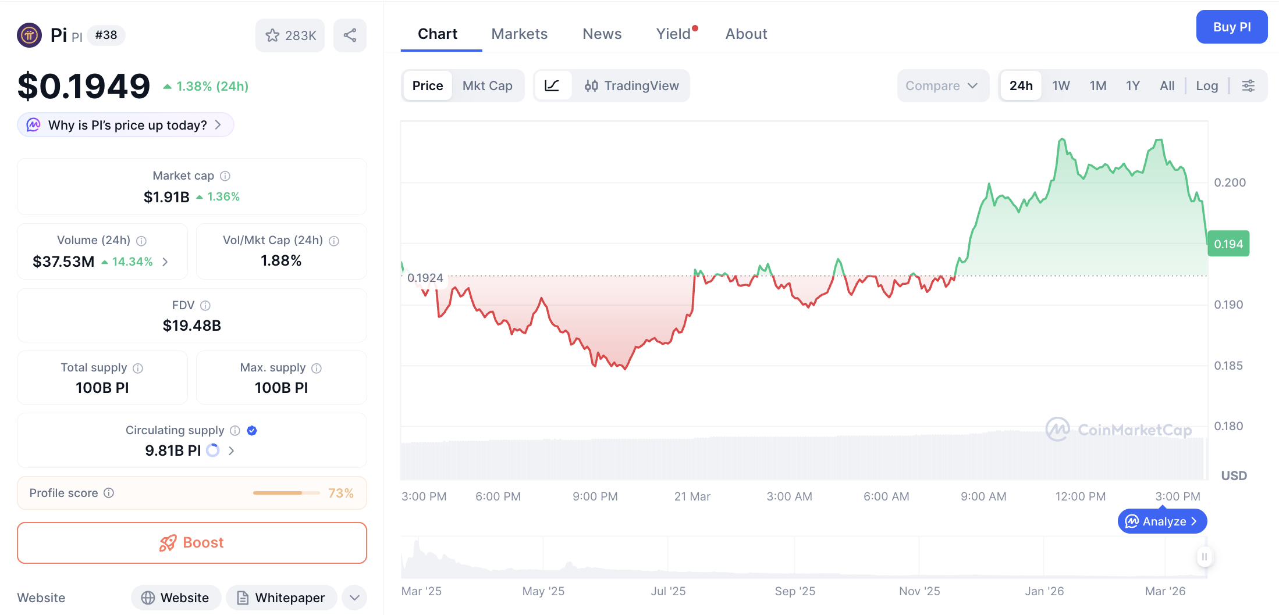The height and width of the screenshot is (615, 1279).
Task: Enable logarithmic scale with Log option
Action: coord(1207,85)
